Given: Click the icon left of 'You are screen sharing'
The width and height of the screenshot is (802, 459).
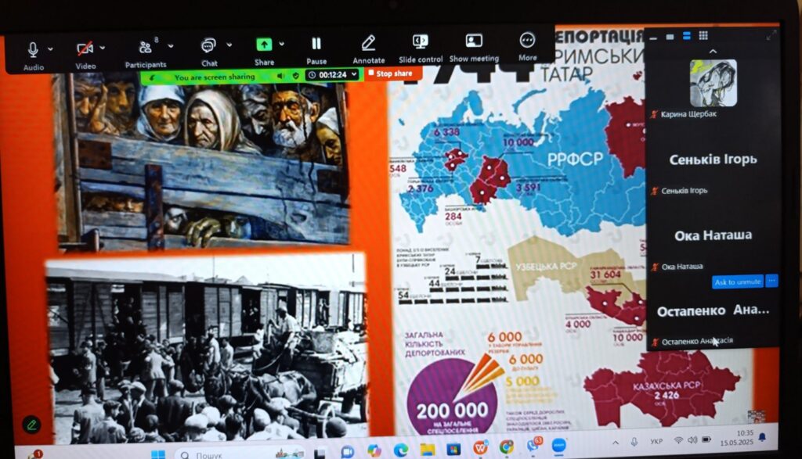Looking at the screenshot, I should click(x=153, y=77).
